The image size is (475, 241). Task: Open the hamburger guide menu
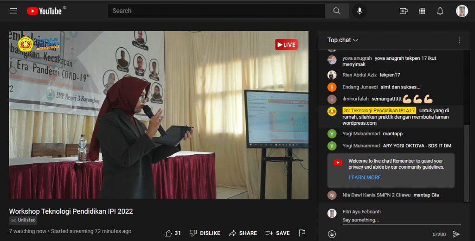tap(13, 11)
